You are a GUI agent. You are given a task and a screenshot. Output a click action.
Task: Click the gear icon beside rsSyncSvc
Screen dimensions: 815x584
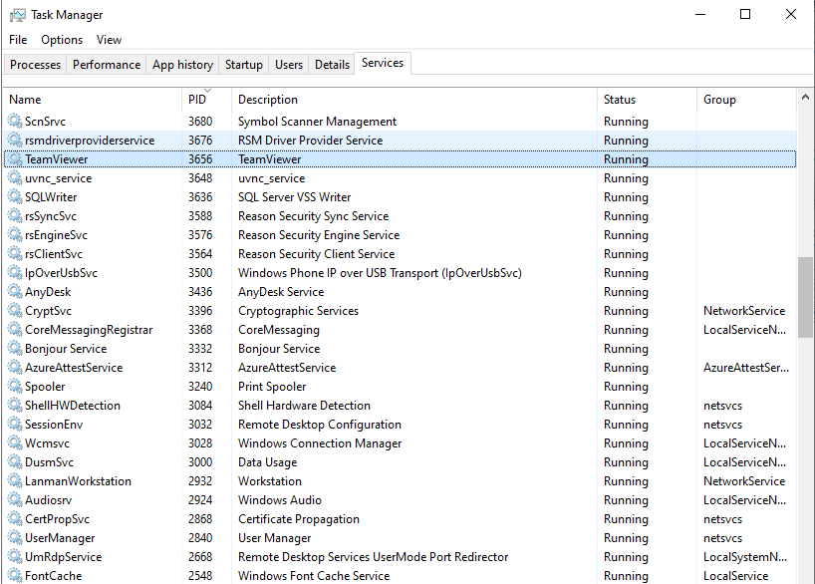15,216
